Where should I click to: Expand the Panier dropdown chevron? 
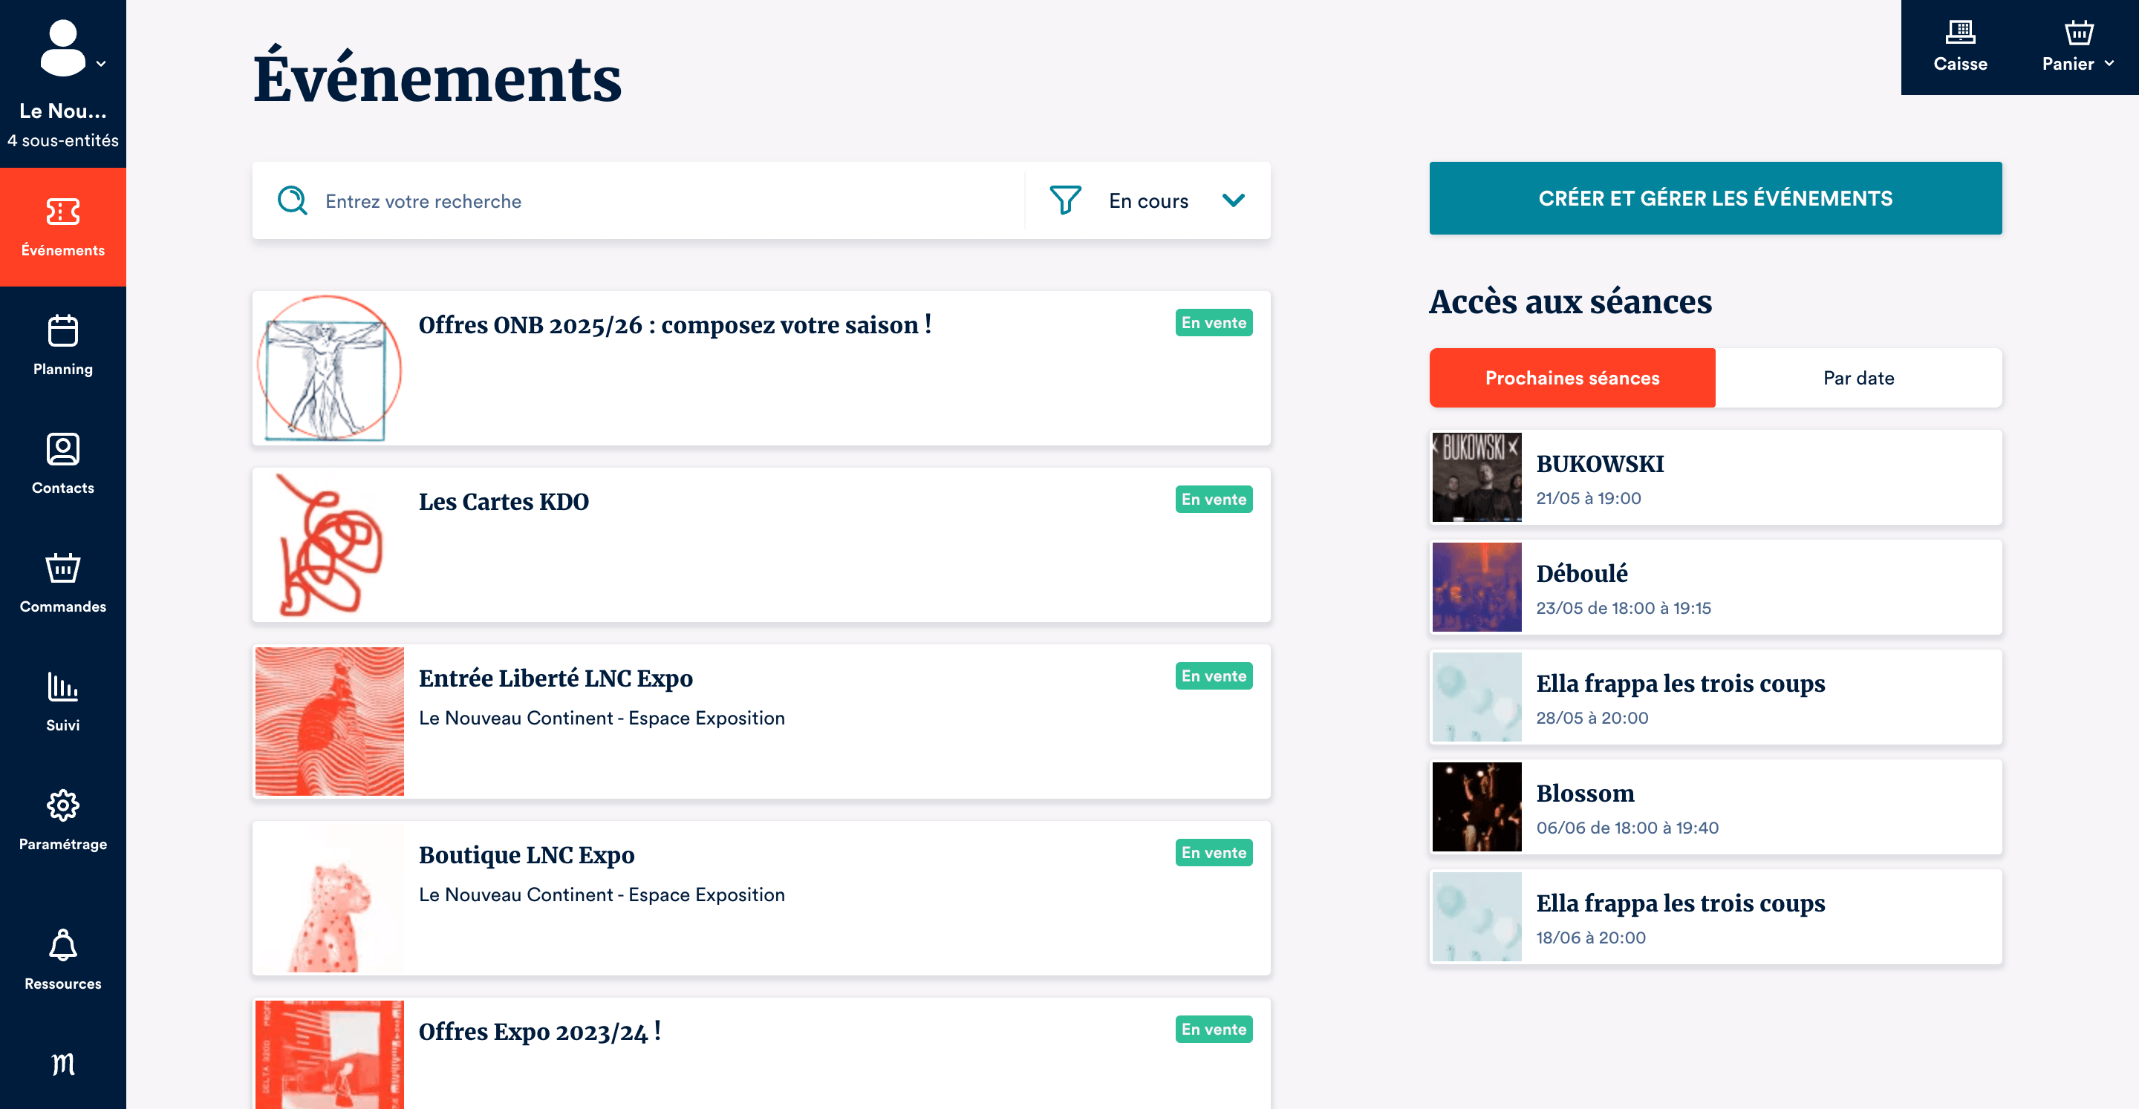2109,63
